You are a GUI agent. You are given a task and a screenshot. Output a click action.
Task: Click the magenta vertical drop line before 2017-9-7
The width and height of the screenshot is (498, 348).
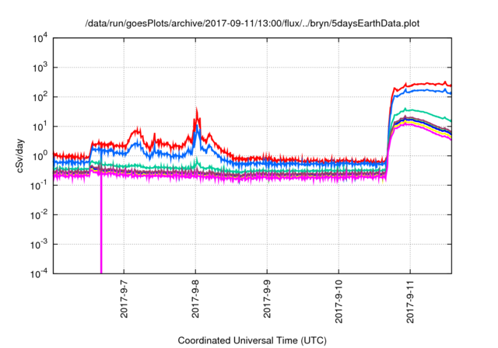pyautogui.click(x=101, y=222)
